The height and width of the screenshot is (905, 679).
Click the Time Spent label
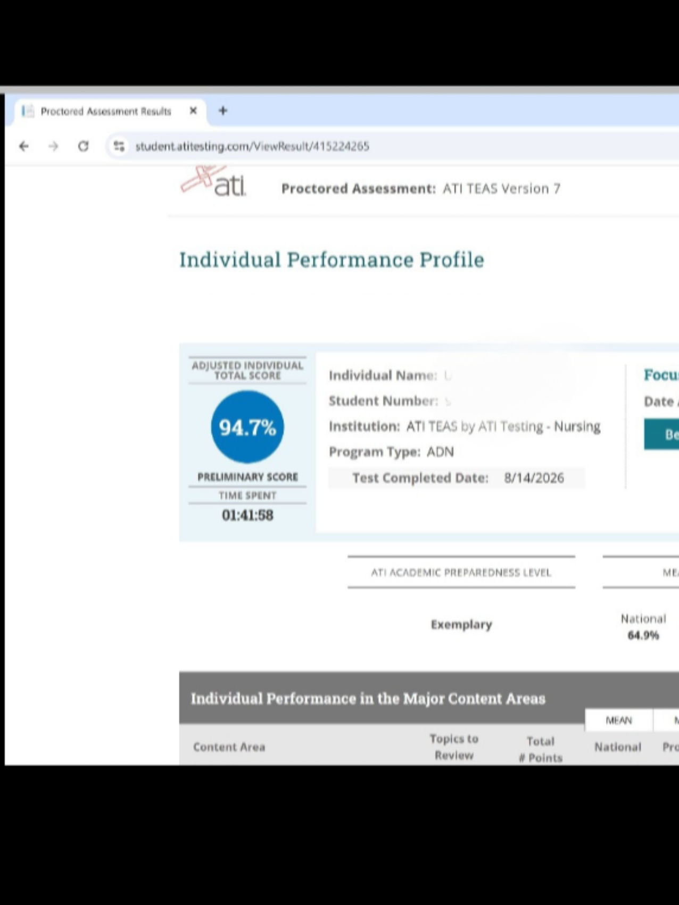pyautogui.click(x=247, y=496)
